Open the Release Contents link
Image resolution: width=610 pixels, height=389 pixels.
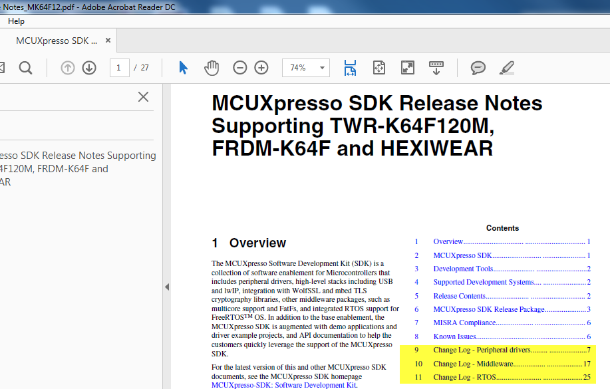pyautogui.click(x=503, y=296)
